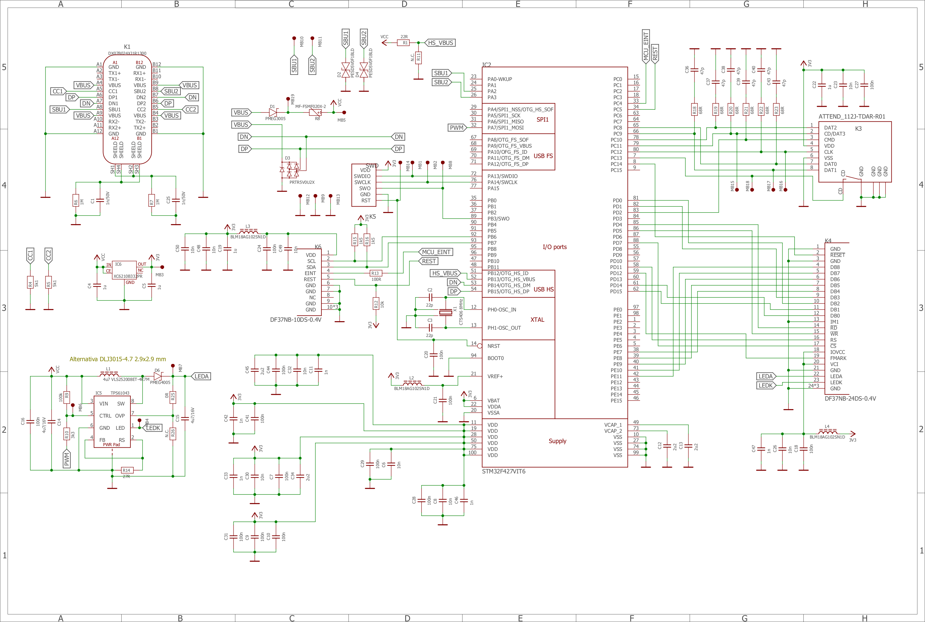Select the MB3 test point dot
925x622 pixels.
click(x=162, y=267)
